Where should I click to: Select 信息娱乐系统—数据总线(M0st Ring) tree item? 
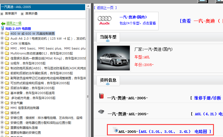pos(48,58)
